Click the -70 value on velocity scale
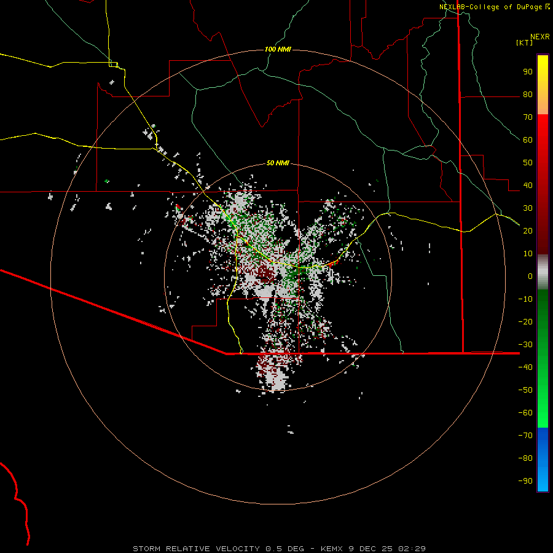This screenshot has width=553, height=553. (525, 435)
